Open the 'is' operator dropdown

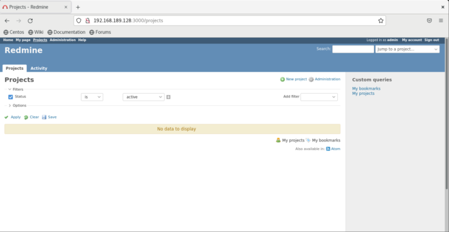[92, 97]
